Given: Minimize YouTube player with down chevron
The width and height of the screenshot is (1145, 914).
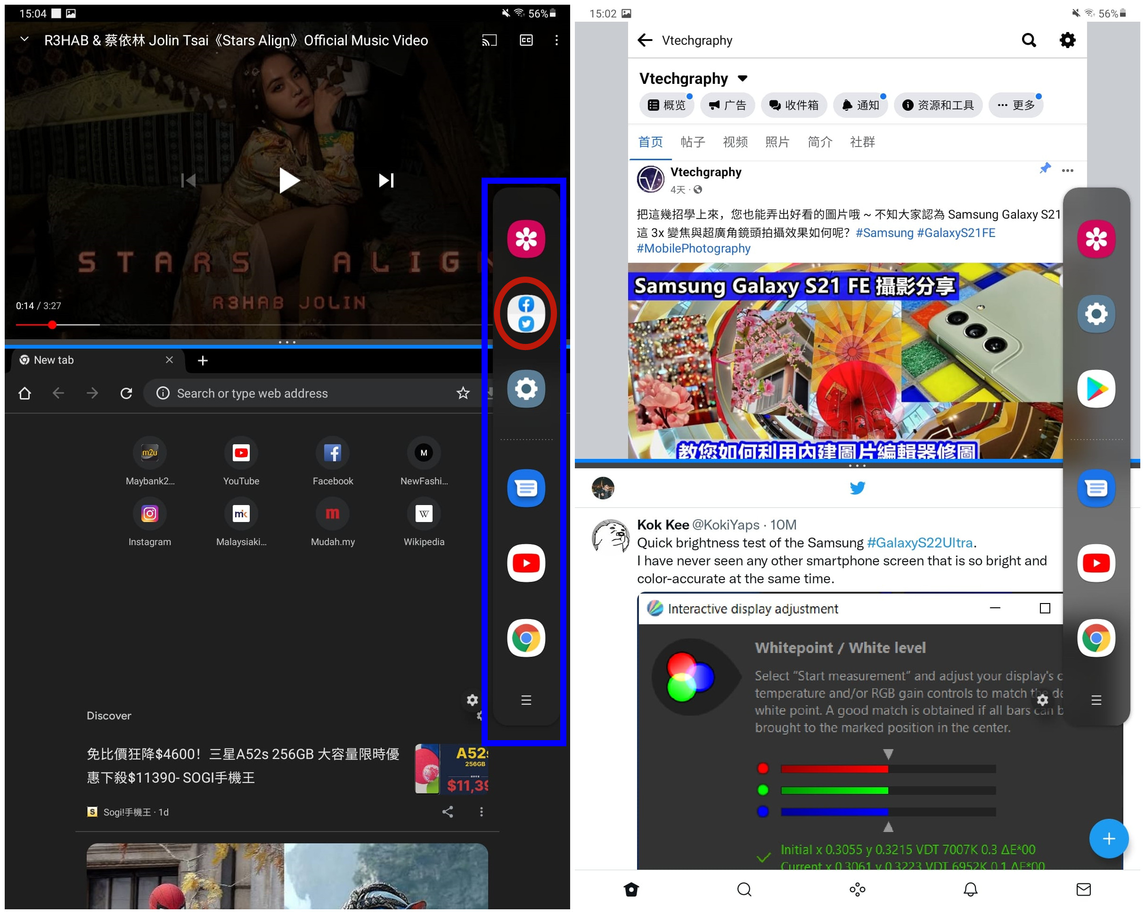Looking at the screenshot, I should (25, 39).
